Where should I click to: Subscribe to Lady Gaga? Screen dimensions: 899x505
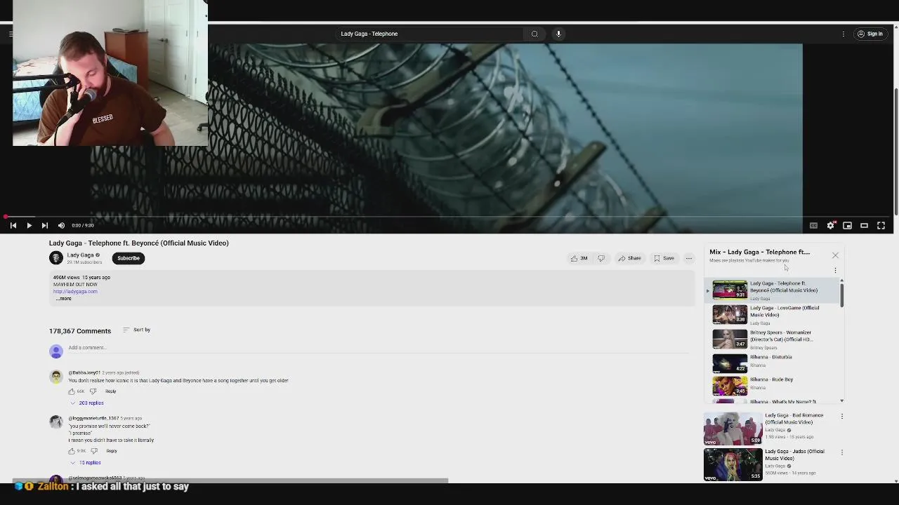coord(129,258)
